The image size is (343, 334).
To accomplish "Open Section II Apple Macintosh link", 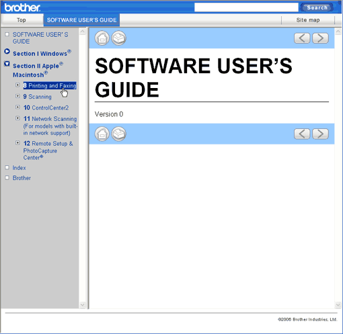I will [x=38, y=70].
